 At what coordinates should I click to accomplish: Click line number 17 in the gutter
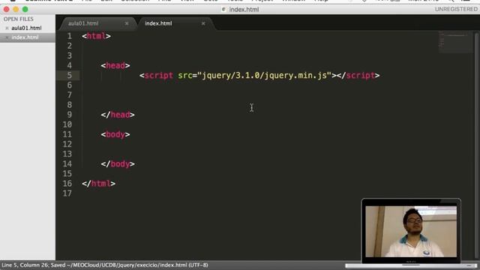(x=67, y=193)
